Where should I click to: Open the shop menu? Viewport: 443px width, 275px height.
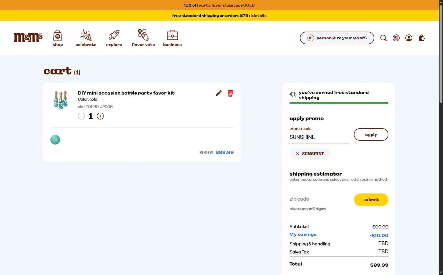pos(57,38)
